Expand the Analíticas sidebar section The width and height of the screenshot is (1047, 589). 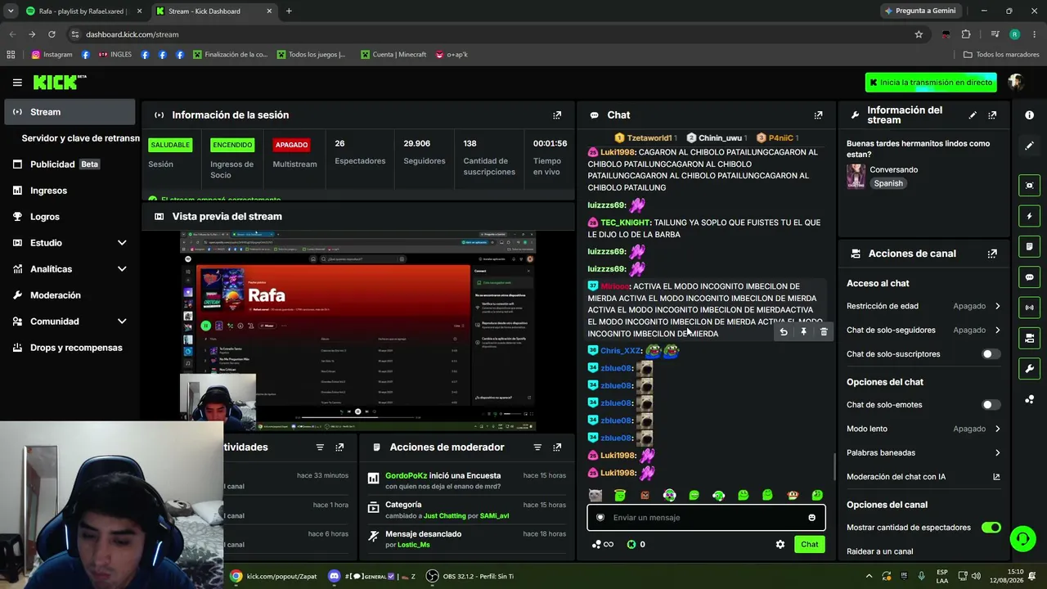tap(122, 269)
